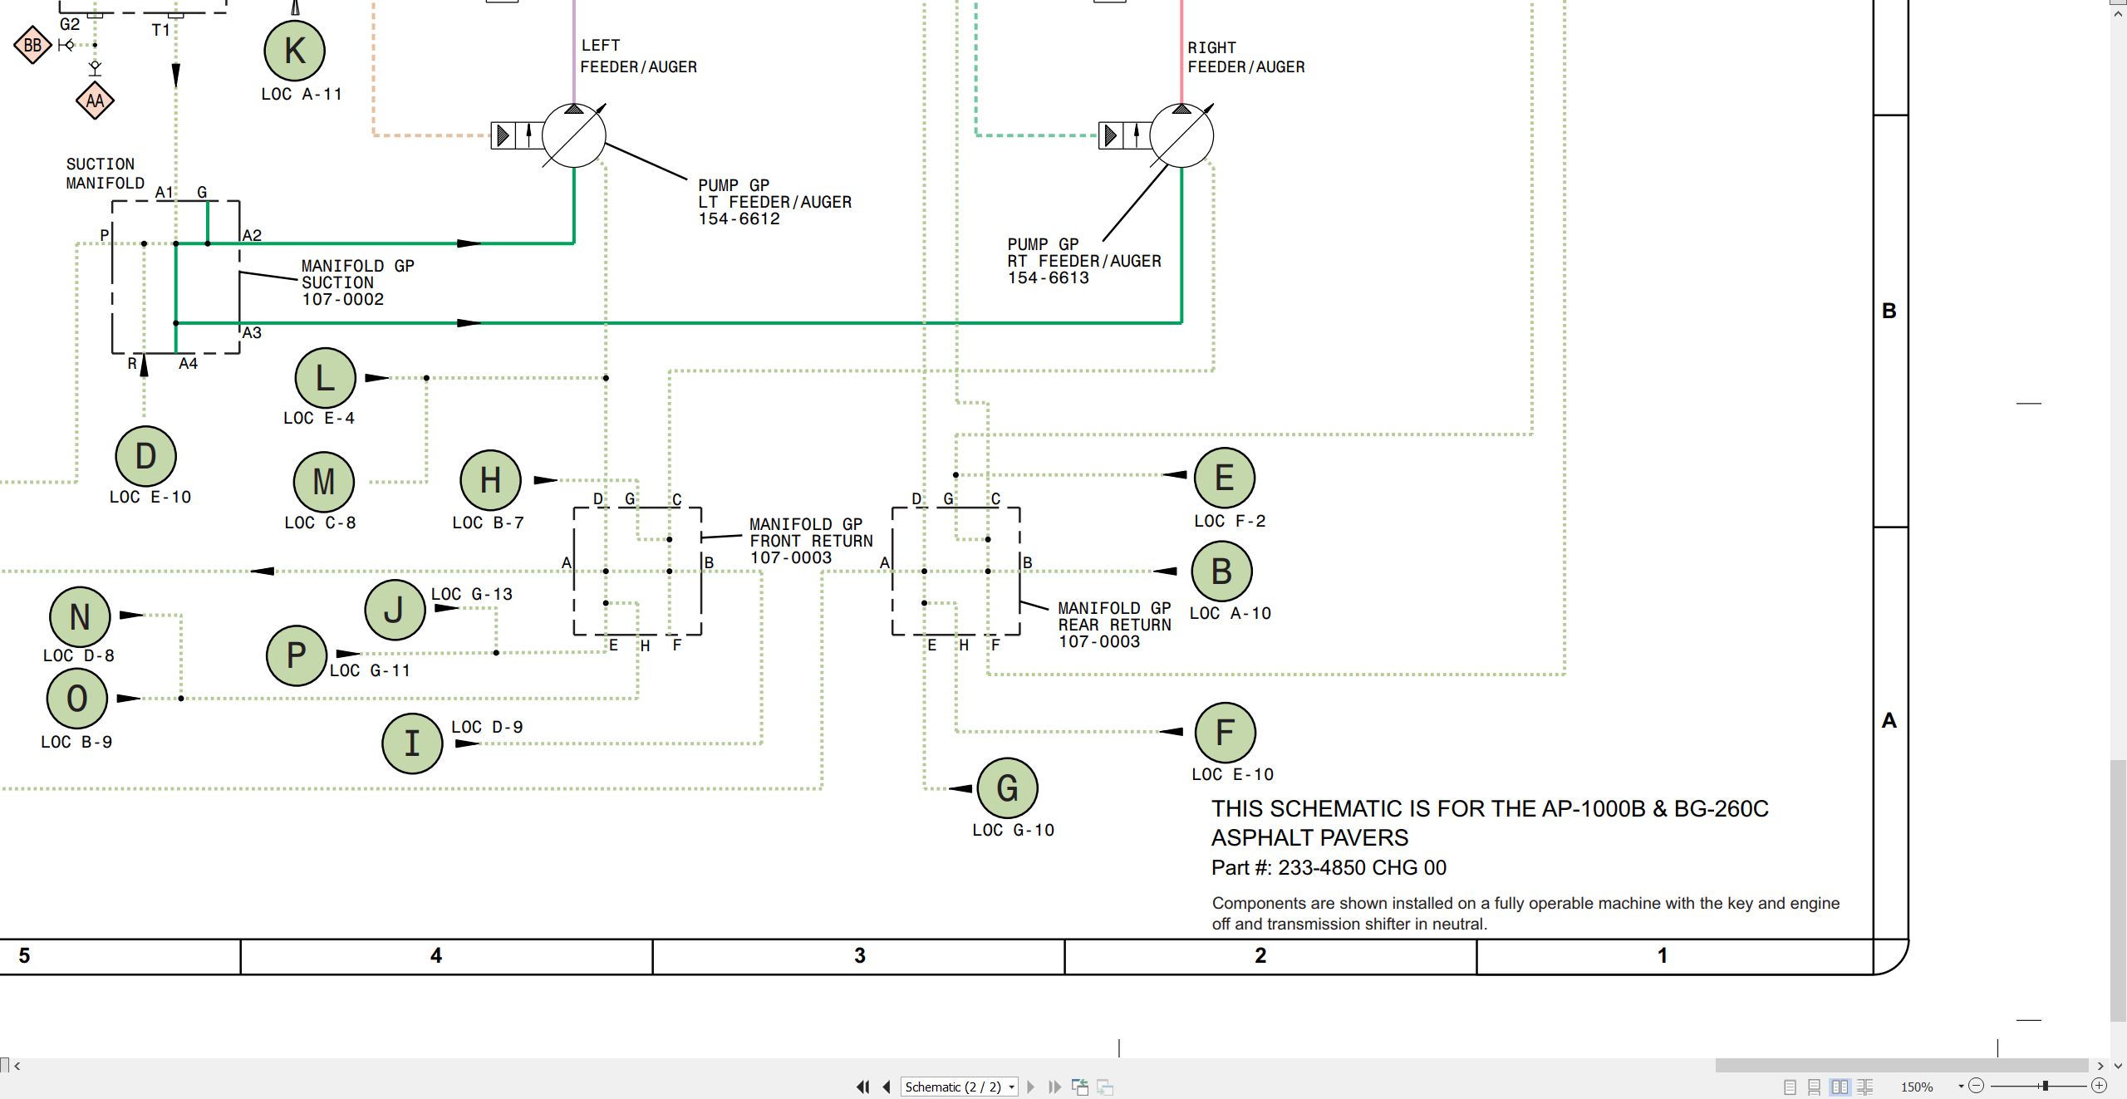Click the green O connector circle
Viewport: 2127px width, 1099px height.
pos(77,699)
